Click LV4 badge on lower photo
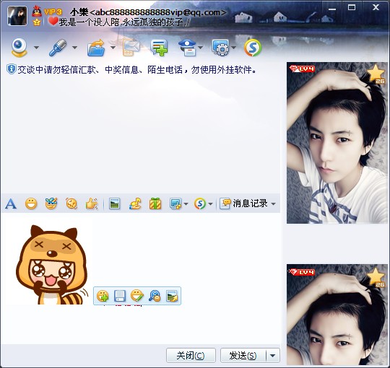Screen dimensions: 390x368 [303, 272]
